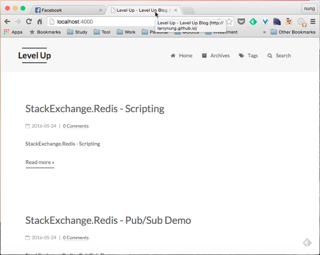Bookmark this page with the star icon
The height and width of the screenshot is (255, 320).
coord(229,21)
